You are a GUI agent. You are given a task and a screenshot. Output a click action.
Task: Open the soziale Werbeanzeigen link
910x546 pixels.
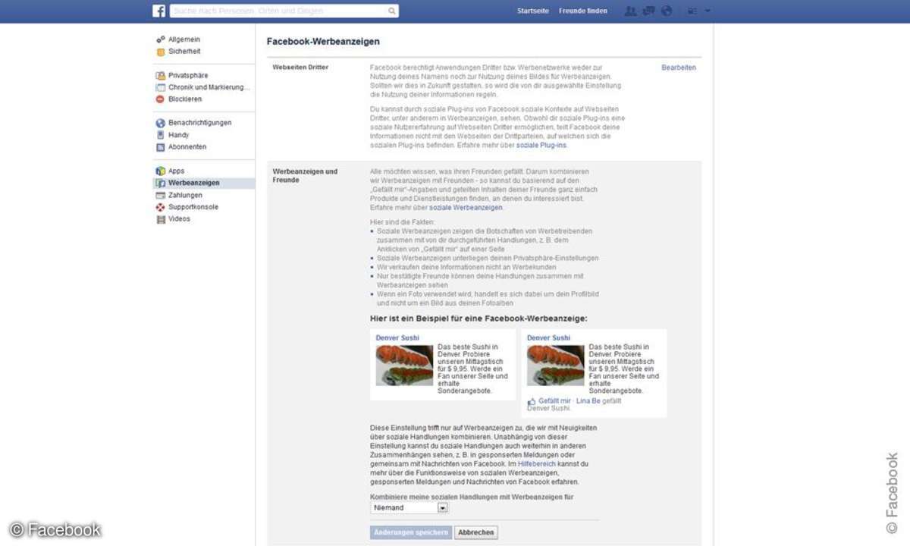pos(466,207)
